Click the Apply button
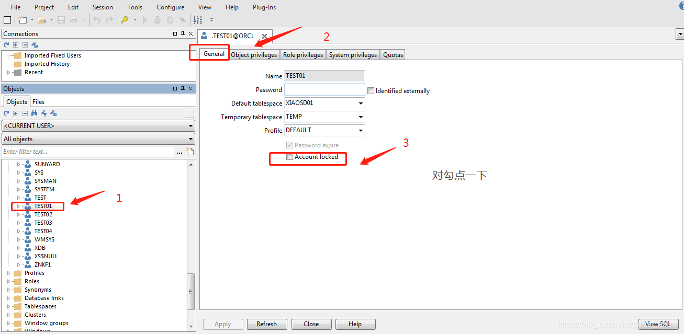Viewport: 684px width, 334px height. pos(223,324)
